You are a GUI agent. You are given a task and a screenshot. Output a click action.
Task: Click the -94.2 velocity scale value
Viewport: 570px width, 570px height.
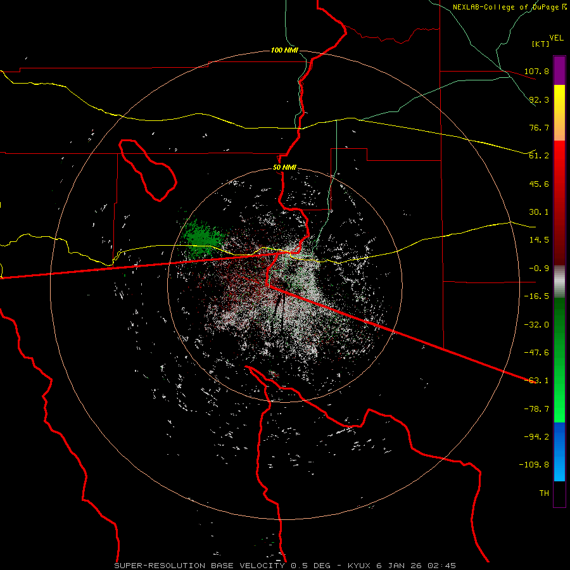(x=536, y=437)
